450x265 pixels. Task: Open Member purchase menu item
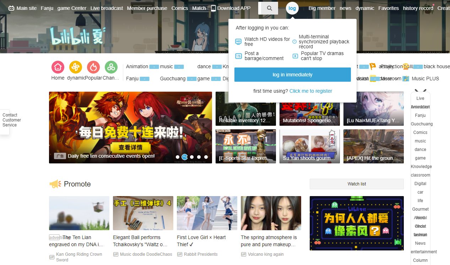pyautogui.click(x=147, y=8)
